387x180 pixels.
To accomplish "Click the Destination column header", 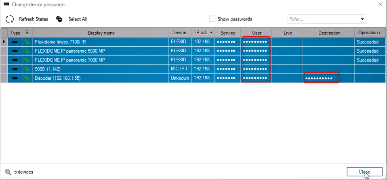I will click(329, 33).
